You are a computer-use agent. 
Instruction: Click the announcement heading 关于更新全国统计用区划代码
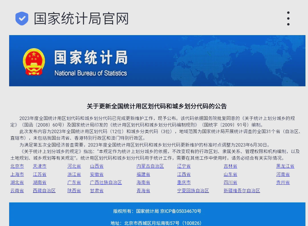click(x=157, y=106)
